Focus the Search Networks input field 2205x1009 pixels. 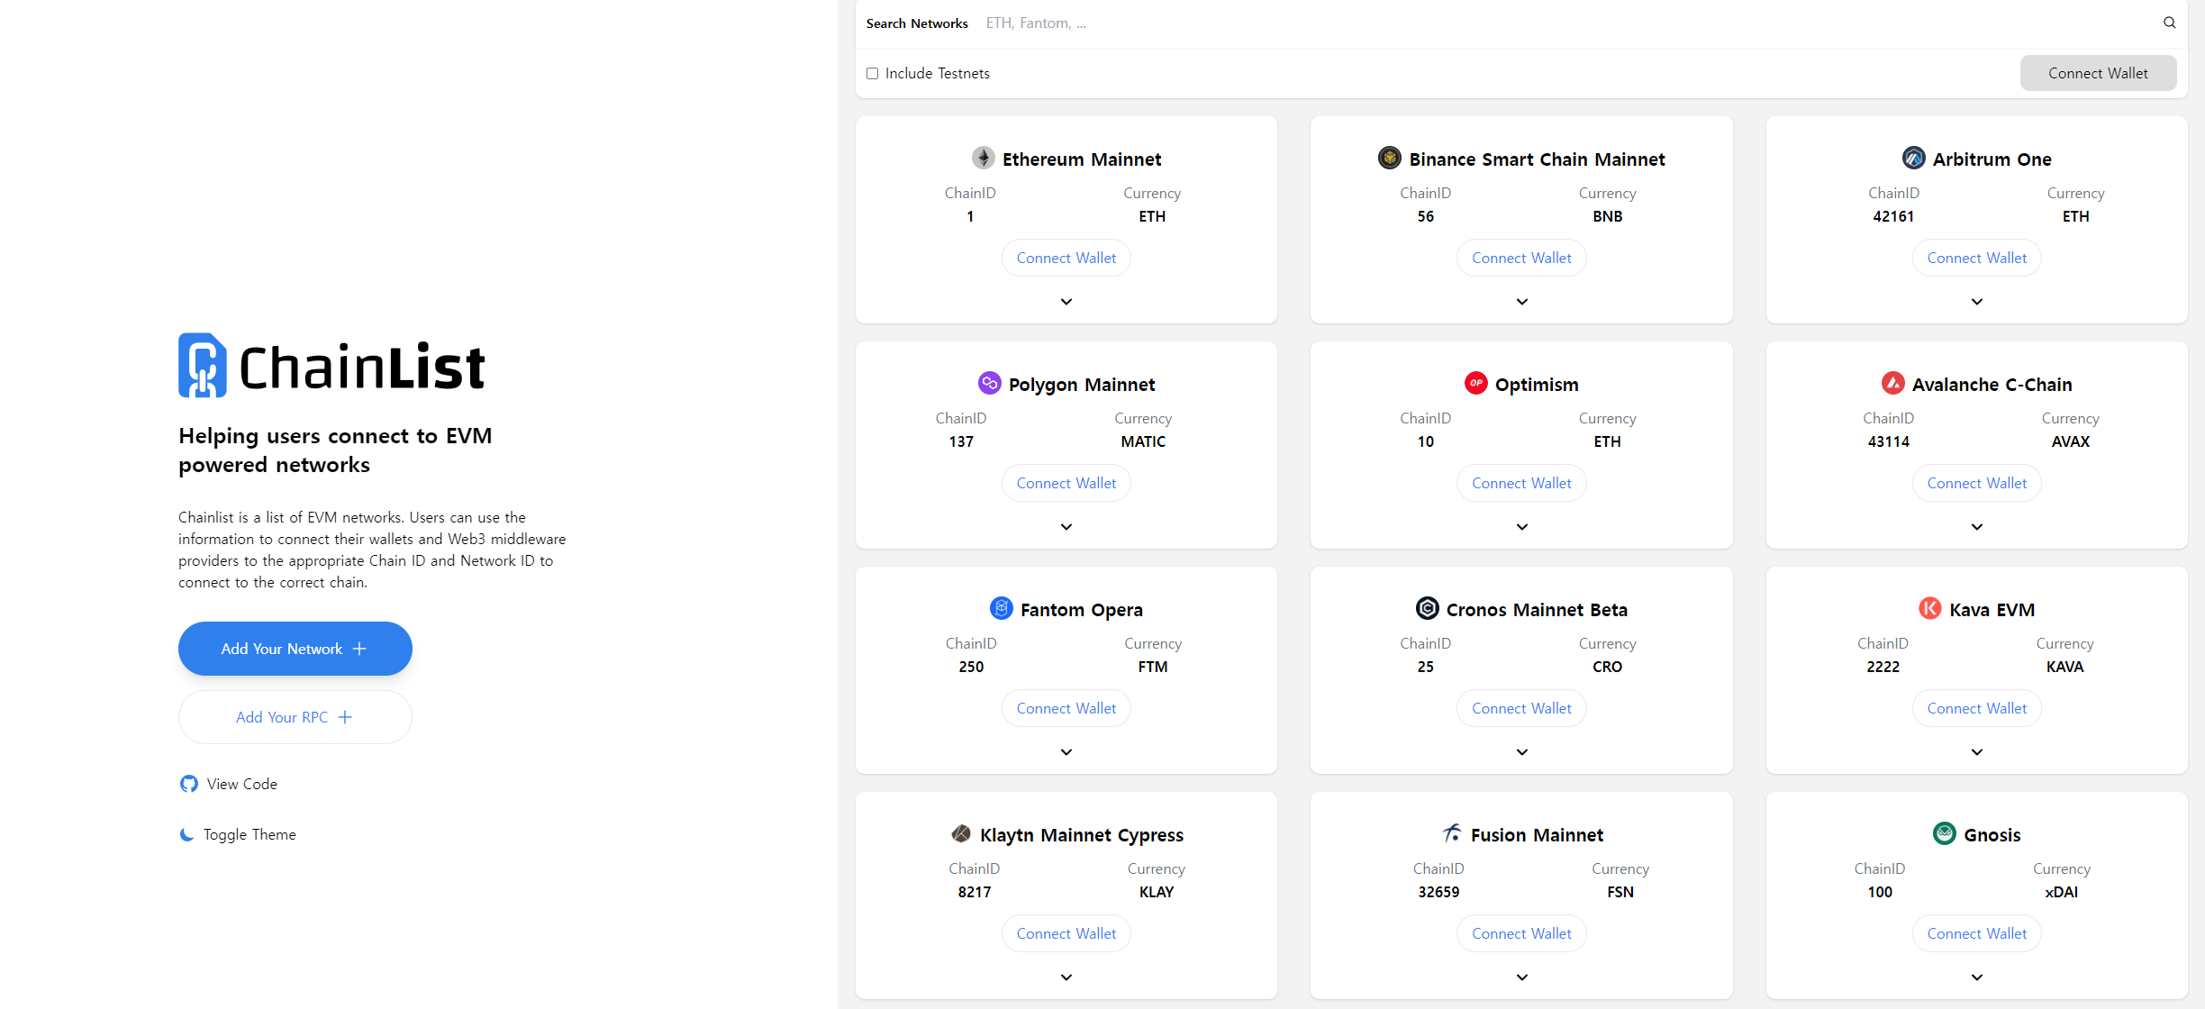coord(1565,23)
